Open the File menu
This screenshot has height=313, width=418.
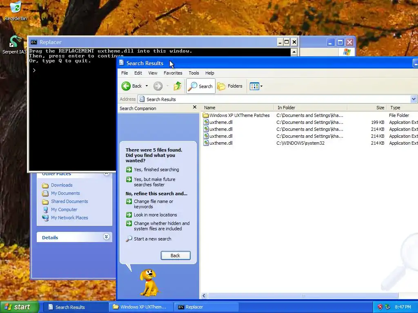(125, 73)
